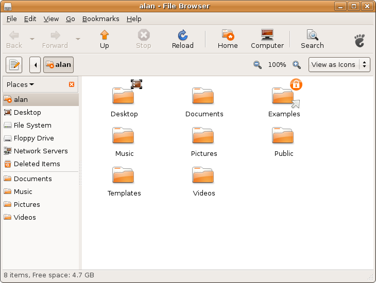Click the side pane resize handle
Viewport: 376px width, 283px height.
point(80,172)
